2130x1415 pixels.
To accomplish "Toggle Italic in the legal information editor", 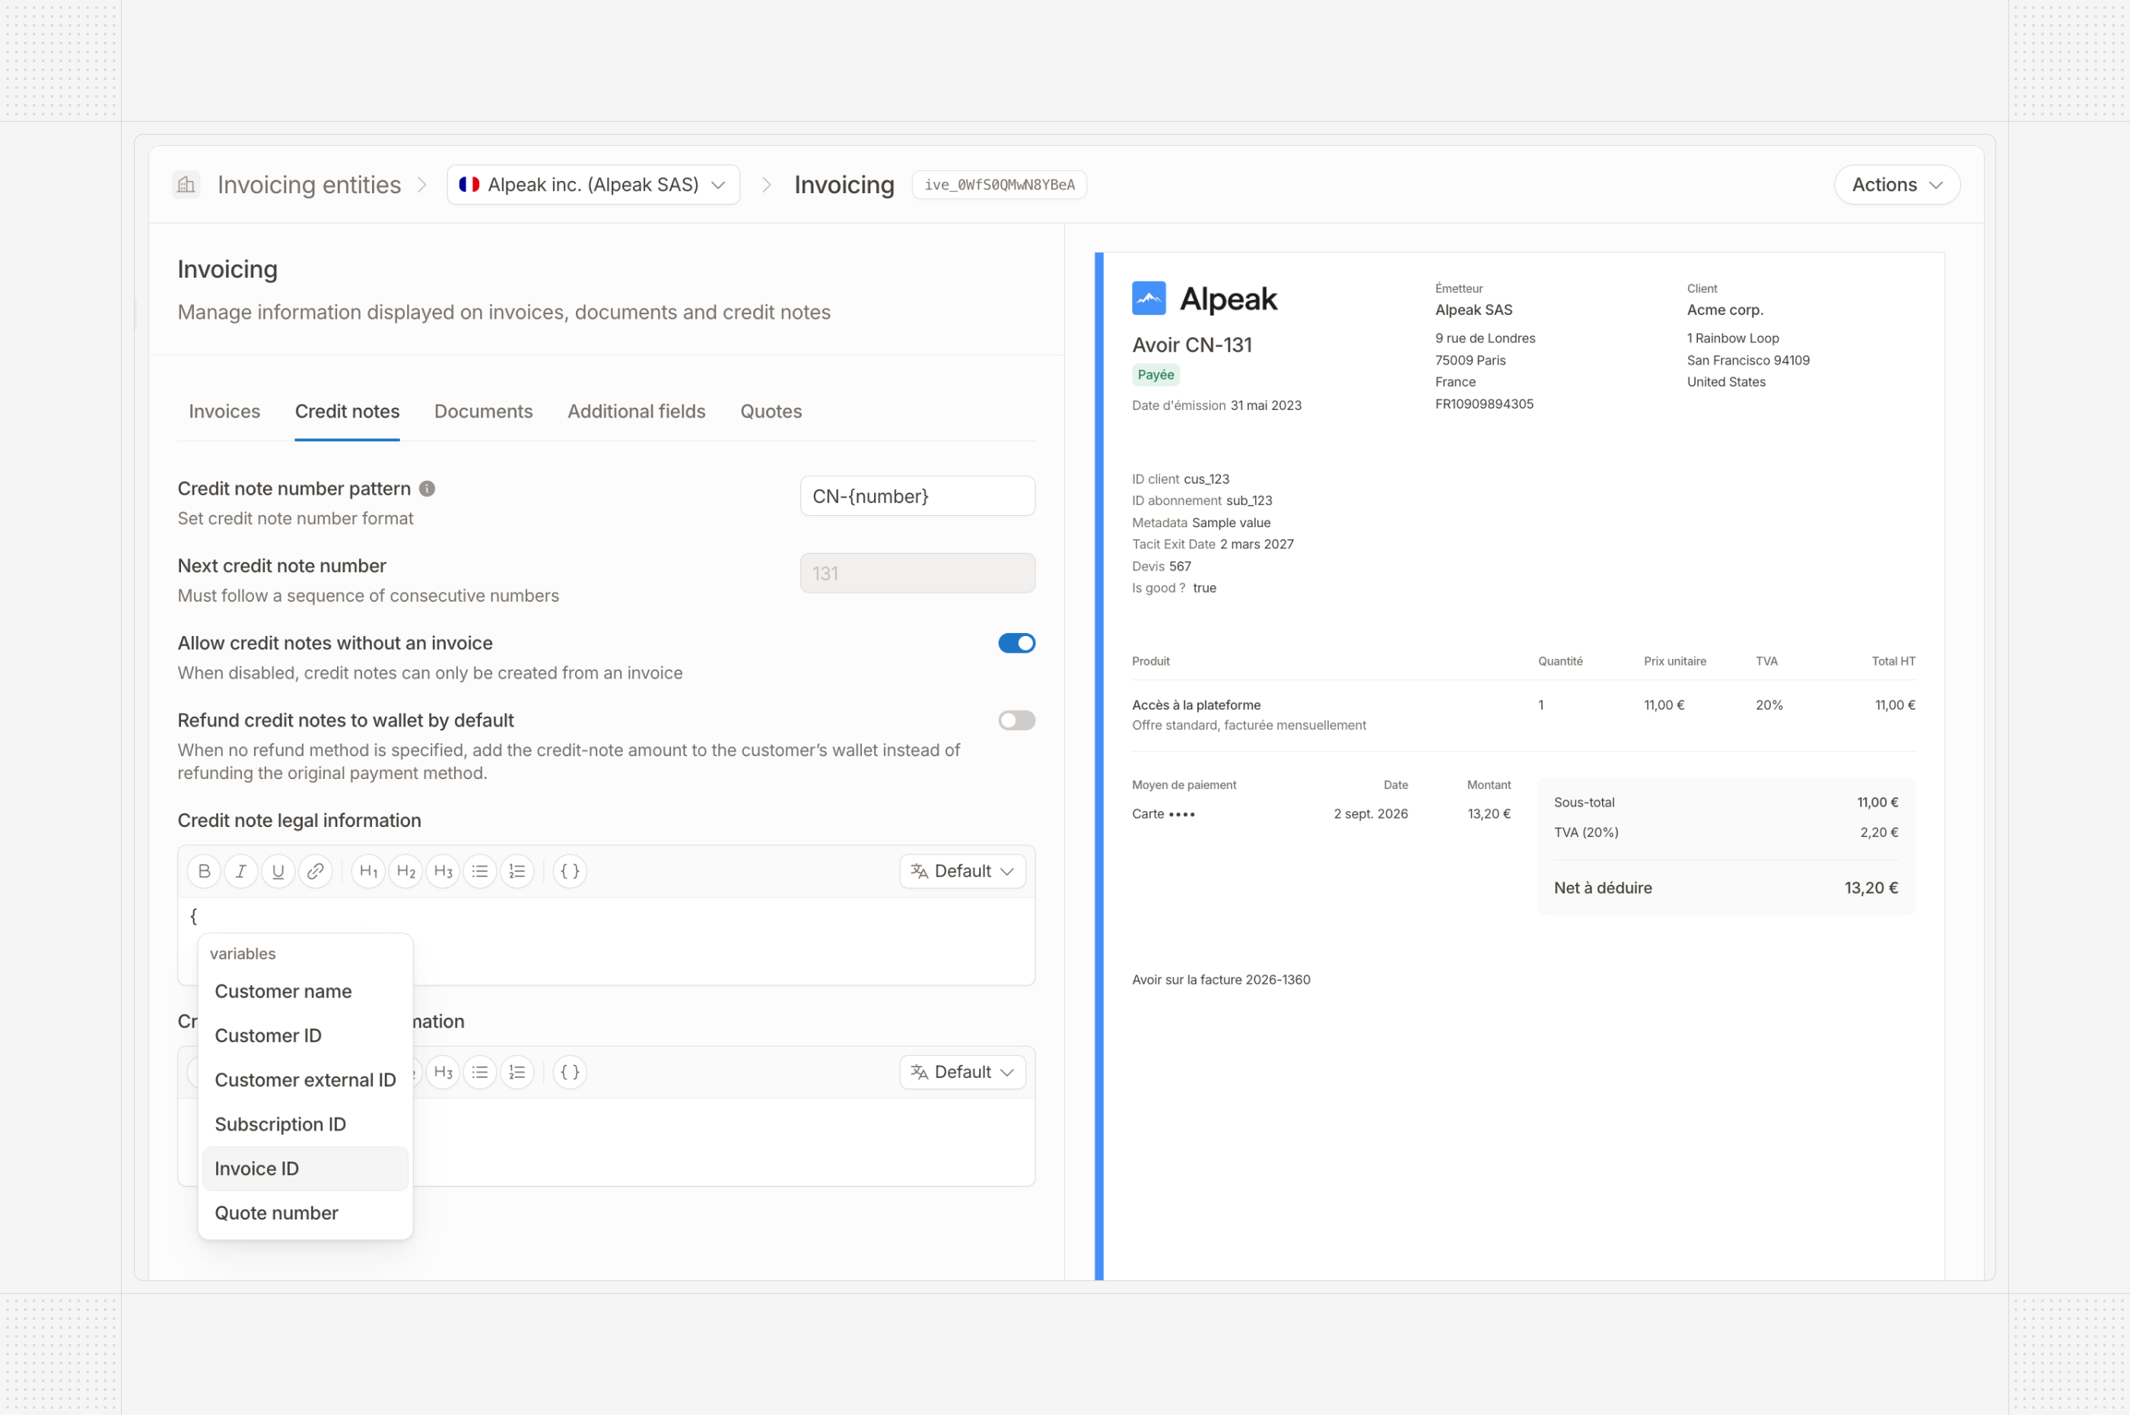I will [241, 871].
